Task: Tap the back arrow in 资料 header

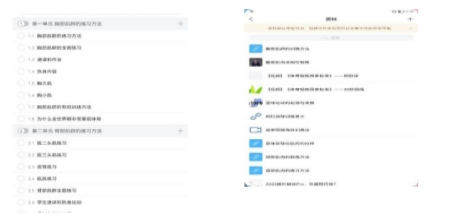Action: (251, 19)
